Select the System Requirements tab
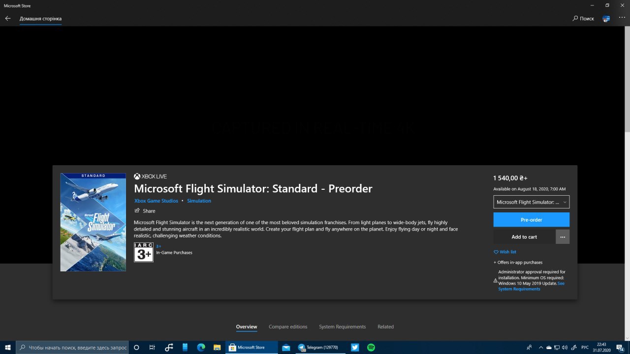Image resolution: width=630 pixels, height=354 pixels. [x=343, y=327]
